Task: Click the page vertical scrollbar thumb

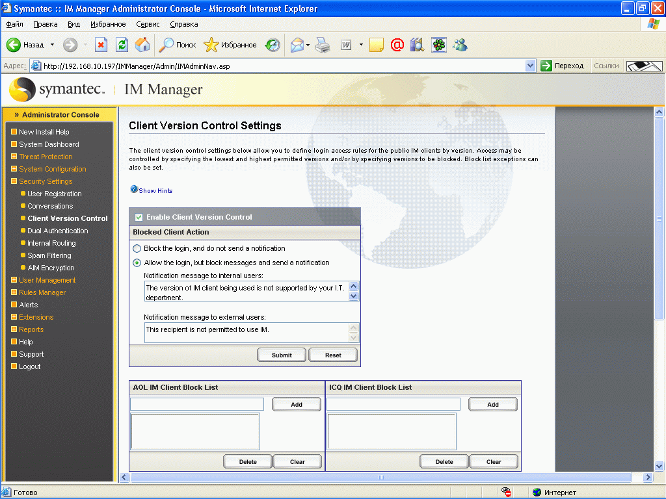Action: pyautogui.click(x=659, y=219)
